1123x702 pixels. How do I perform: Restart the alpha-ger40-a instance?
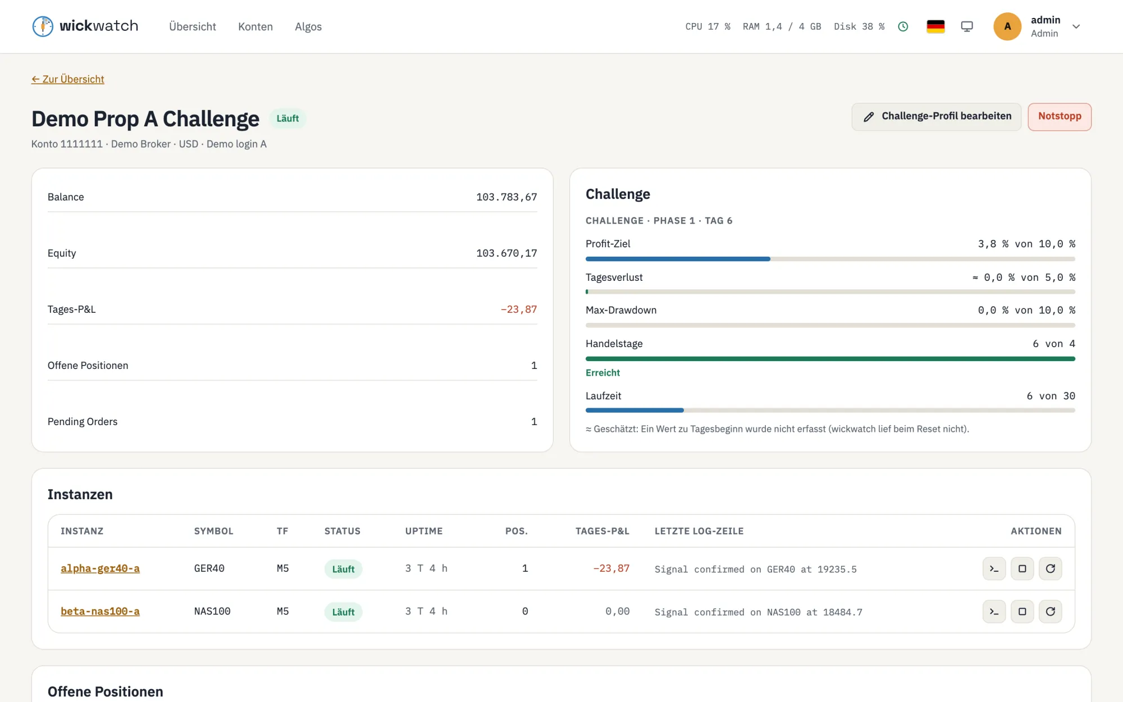(1050, 568)
